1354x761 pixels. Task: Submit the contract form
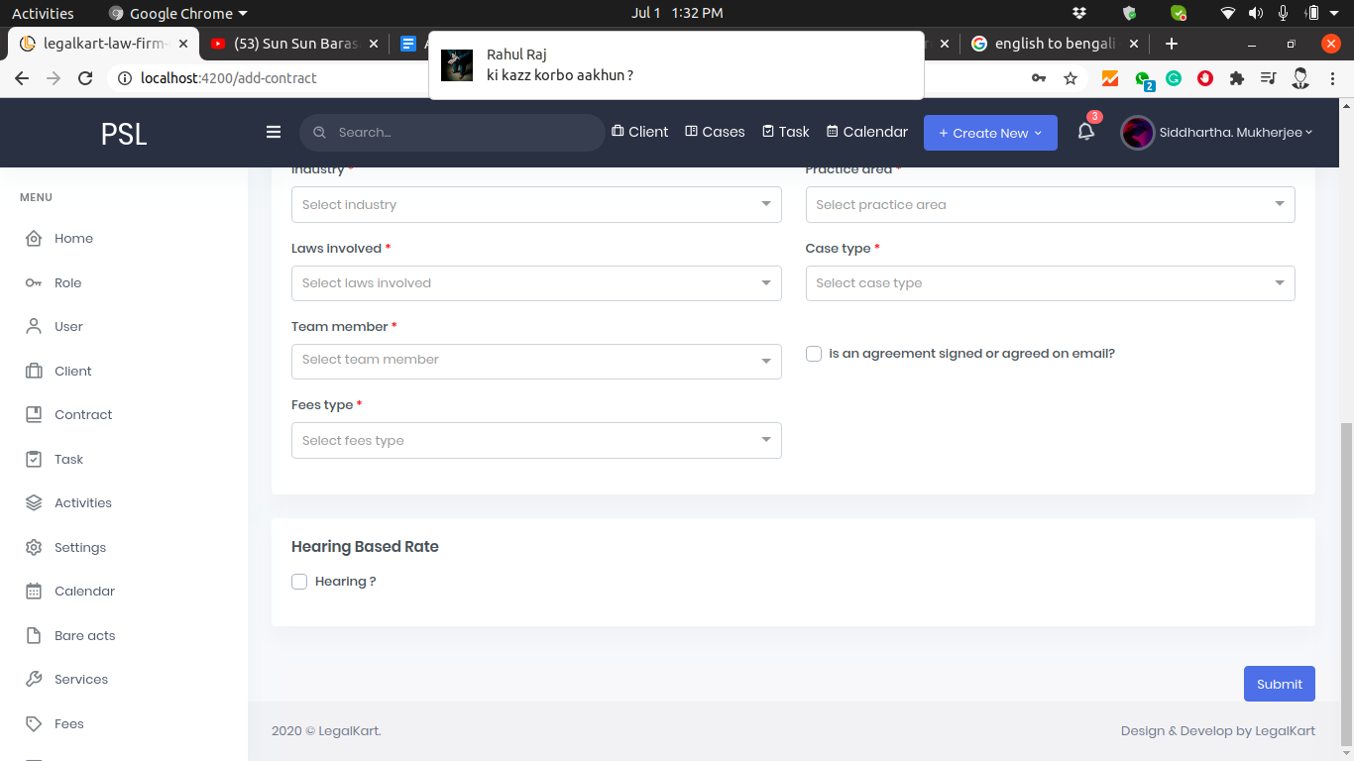click(x=1279, y=684)
